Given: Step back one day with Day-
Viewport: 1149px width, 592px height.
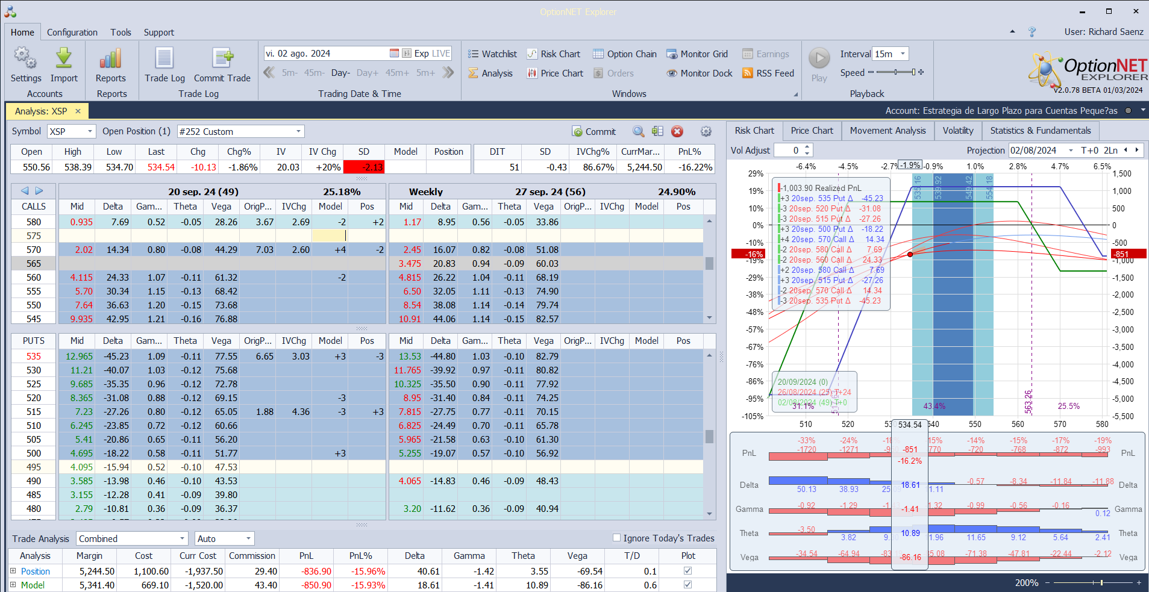Looking at the screenshot, I should tap(340, 73).
